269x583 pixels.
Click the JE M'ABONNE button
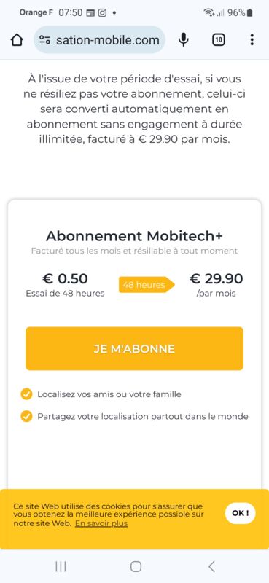tap(134, 348)
